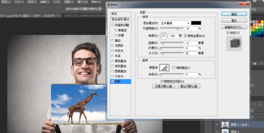Click the noise field showing 0
264x133 pixels.
[191, 74]
